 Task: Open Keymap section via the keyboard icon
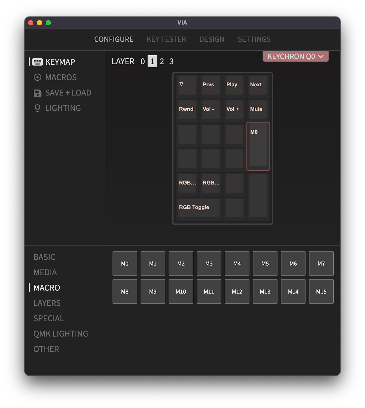[x=37, y=62]
